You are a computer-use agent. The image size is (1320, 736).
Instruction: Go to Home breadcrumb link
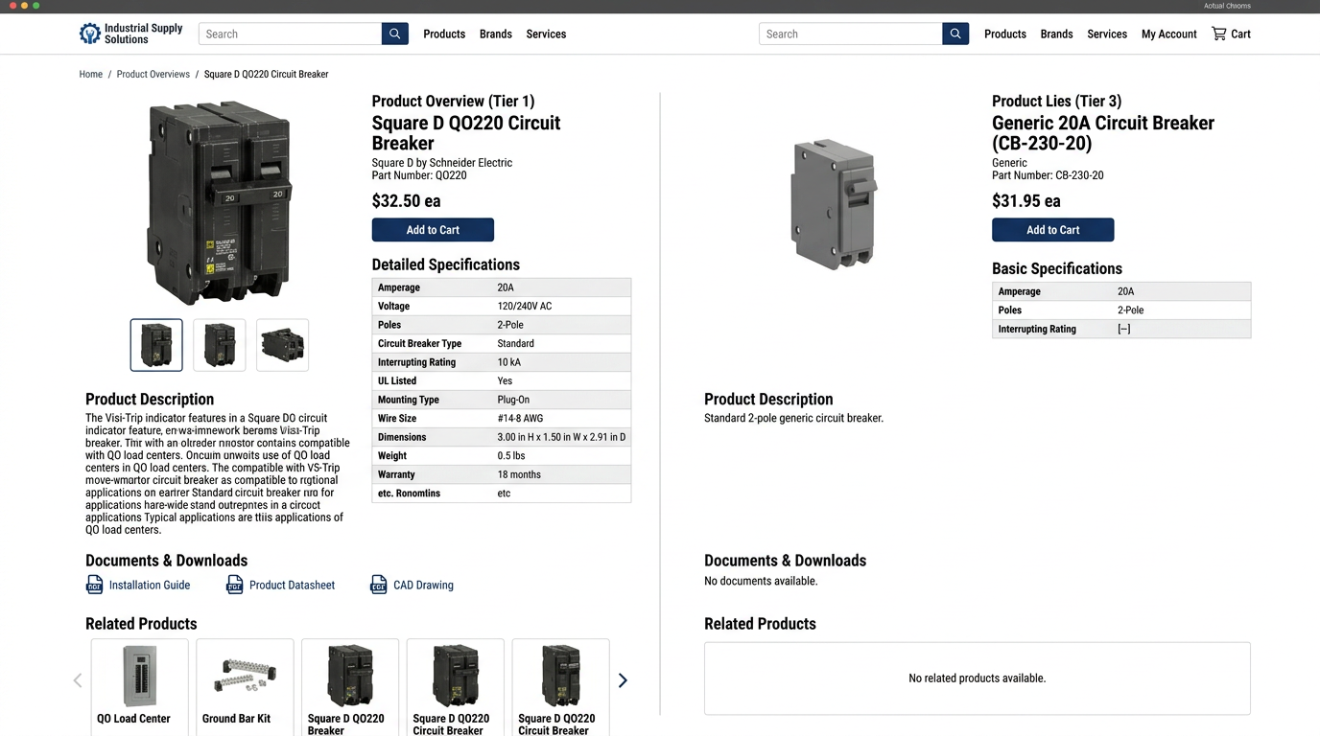tap(90, 74)
